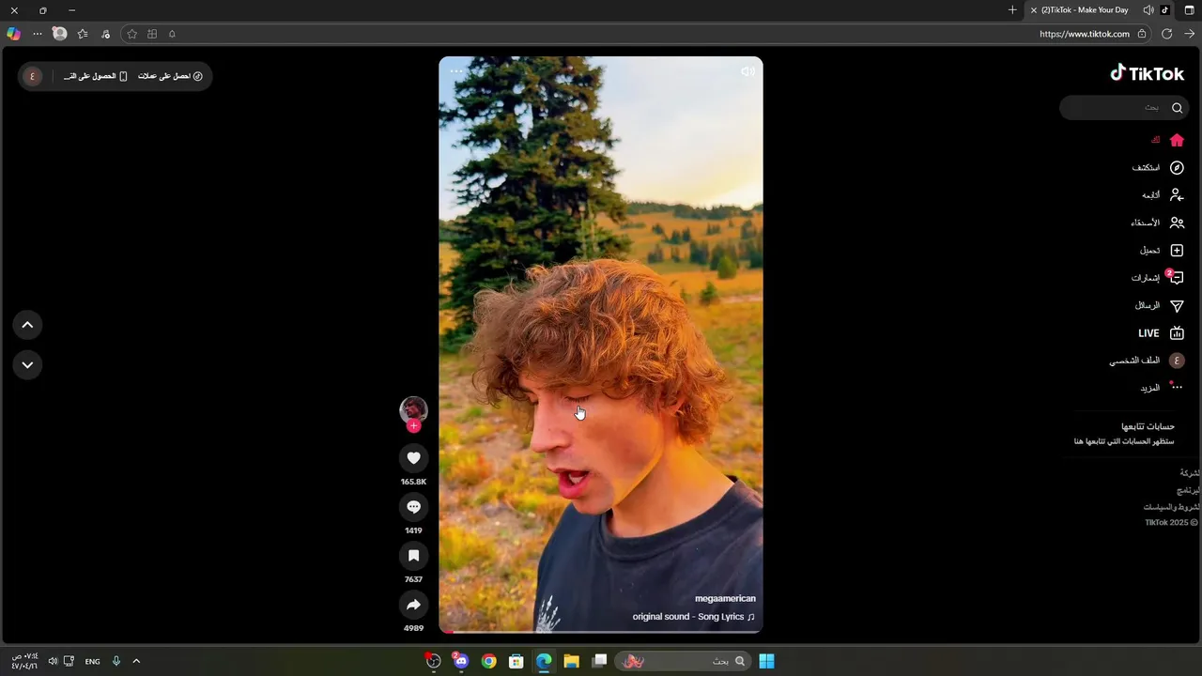Open the Upload (تحميل) page
1202x676 pixels.
click(1162, 251)
